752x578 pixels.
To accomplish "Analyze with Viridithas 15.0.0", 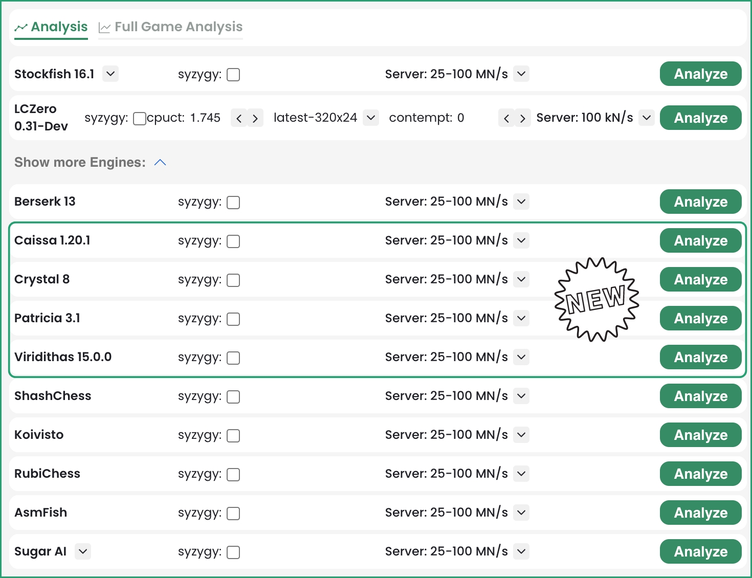I will click(700, 357).
